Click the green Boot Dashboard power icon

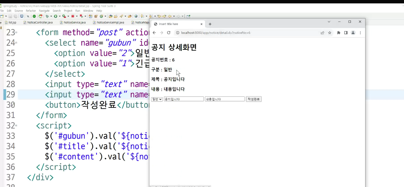[34, 16]
